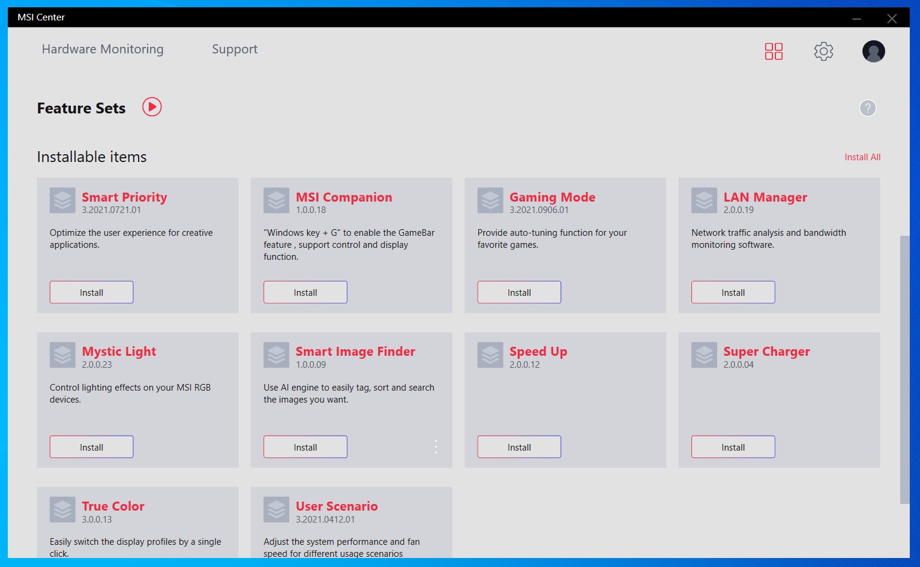
Task: Click the Smart Priority layers icon
Action: point(62,201)
